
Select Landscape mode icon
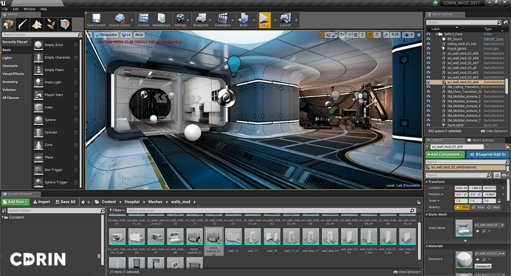(x=36, y=24)
